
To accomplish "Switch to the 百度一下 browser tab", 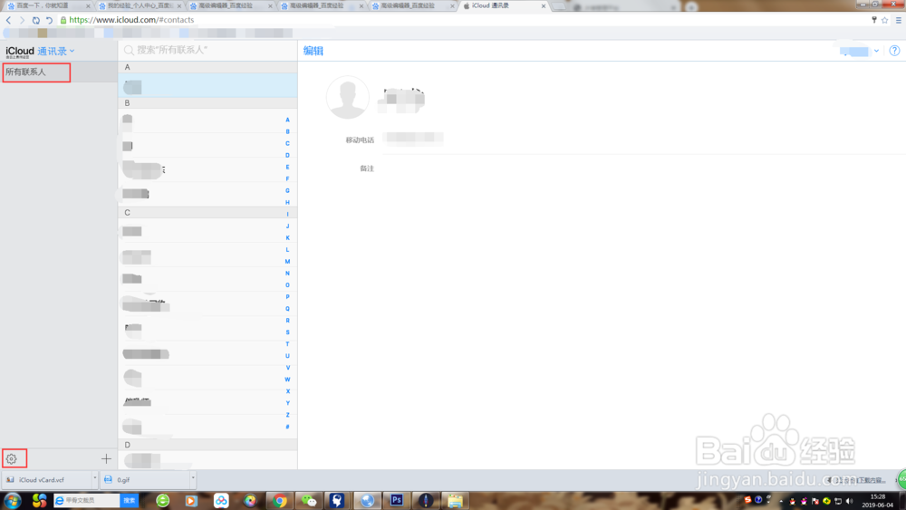I will point(48,5).
